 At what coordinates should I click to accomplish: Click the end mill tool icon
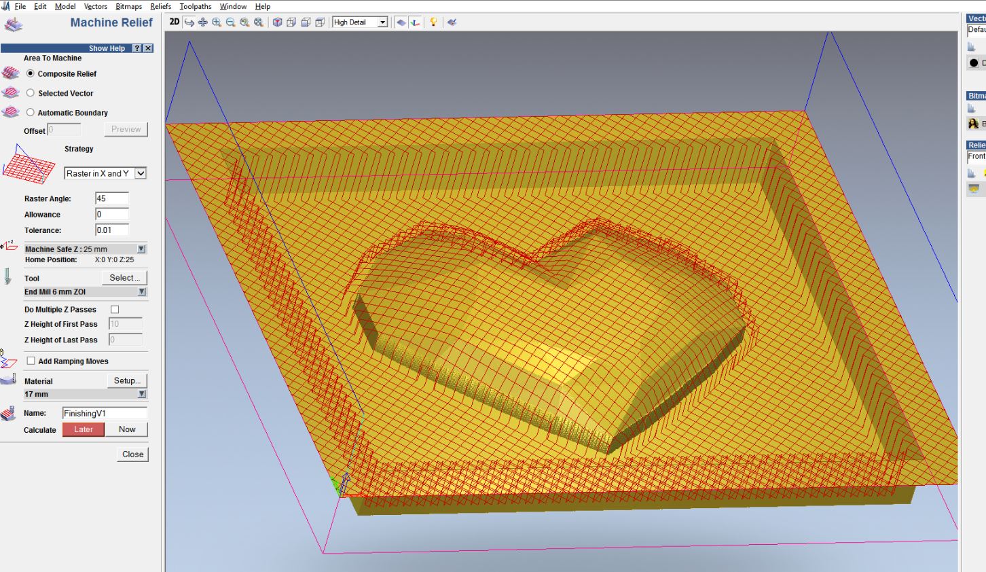[7, 276]
